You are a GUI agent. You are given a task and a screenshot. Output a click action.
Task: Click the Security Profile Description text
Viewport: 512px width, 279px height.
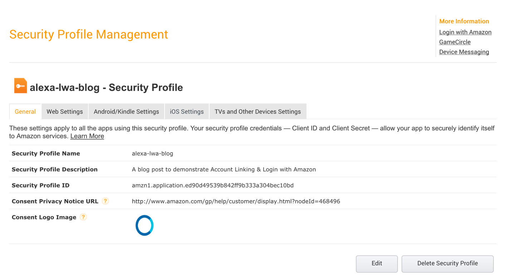(224, 169)
